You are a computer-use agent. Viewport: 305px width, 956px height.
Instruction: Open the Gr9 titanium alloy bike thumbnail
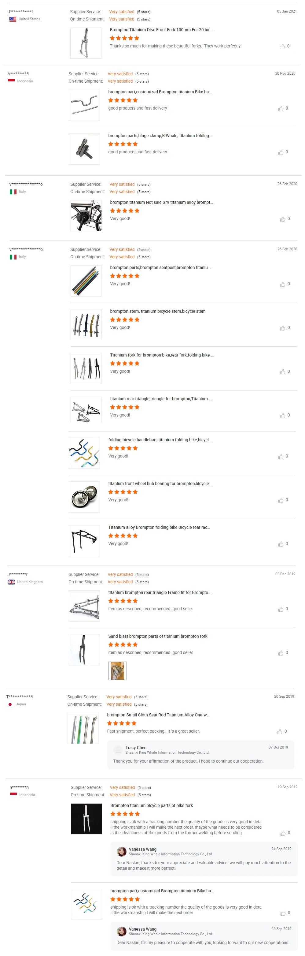pos(86,216)
